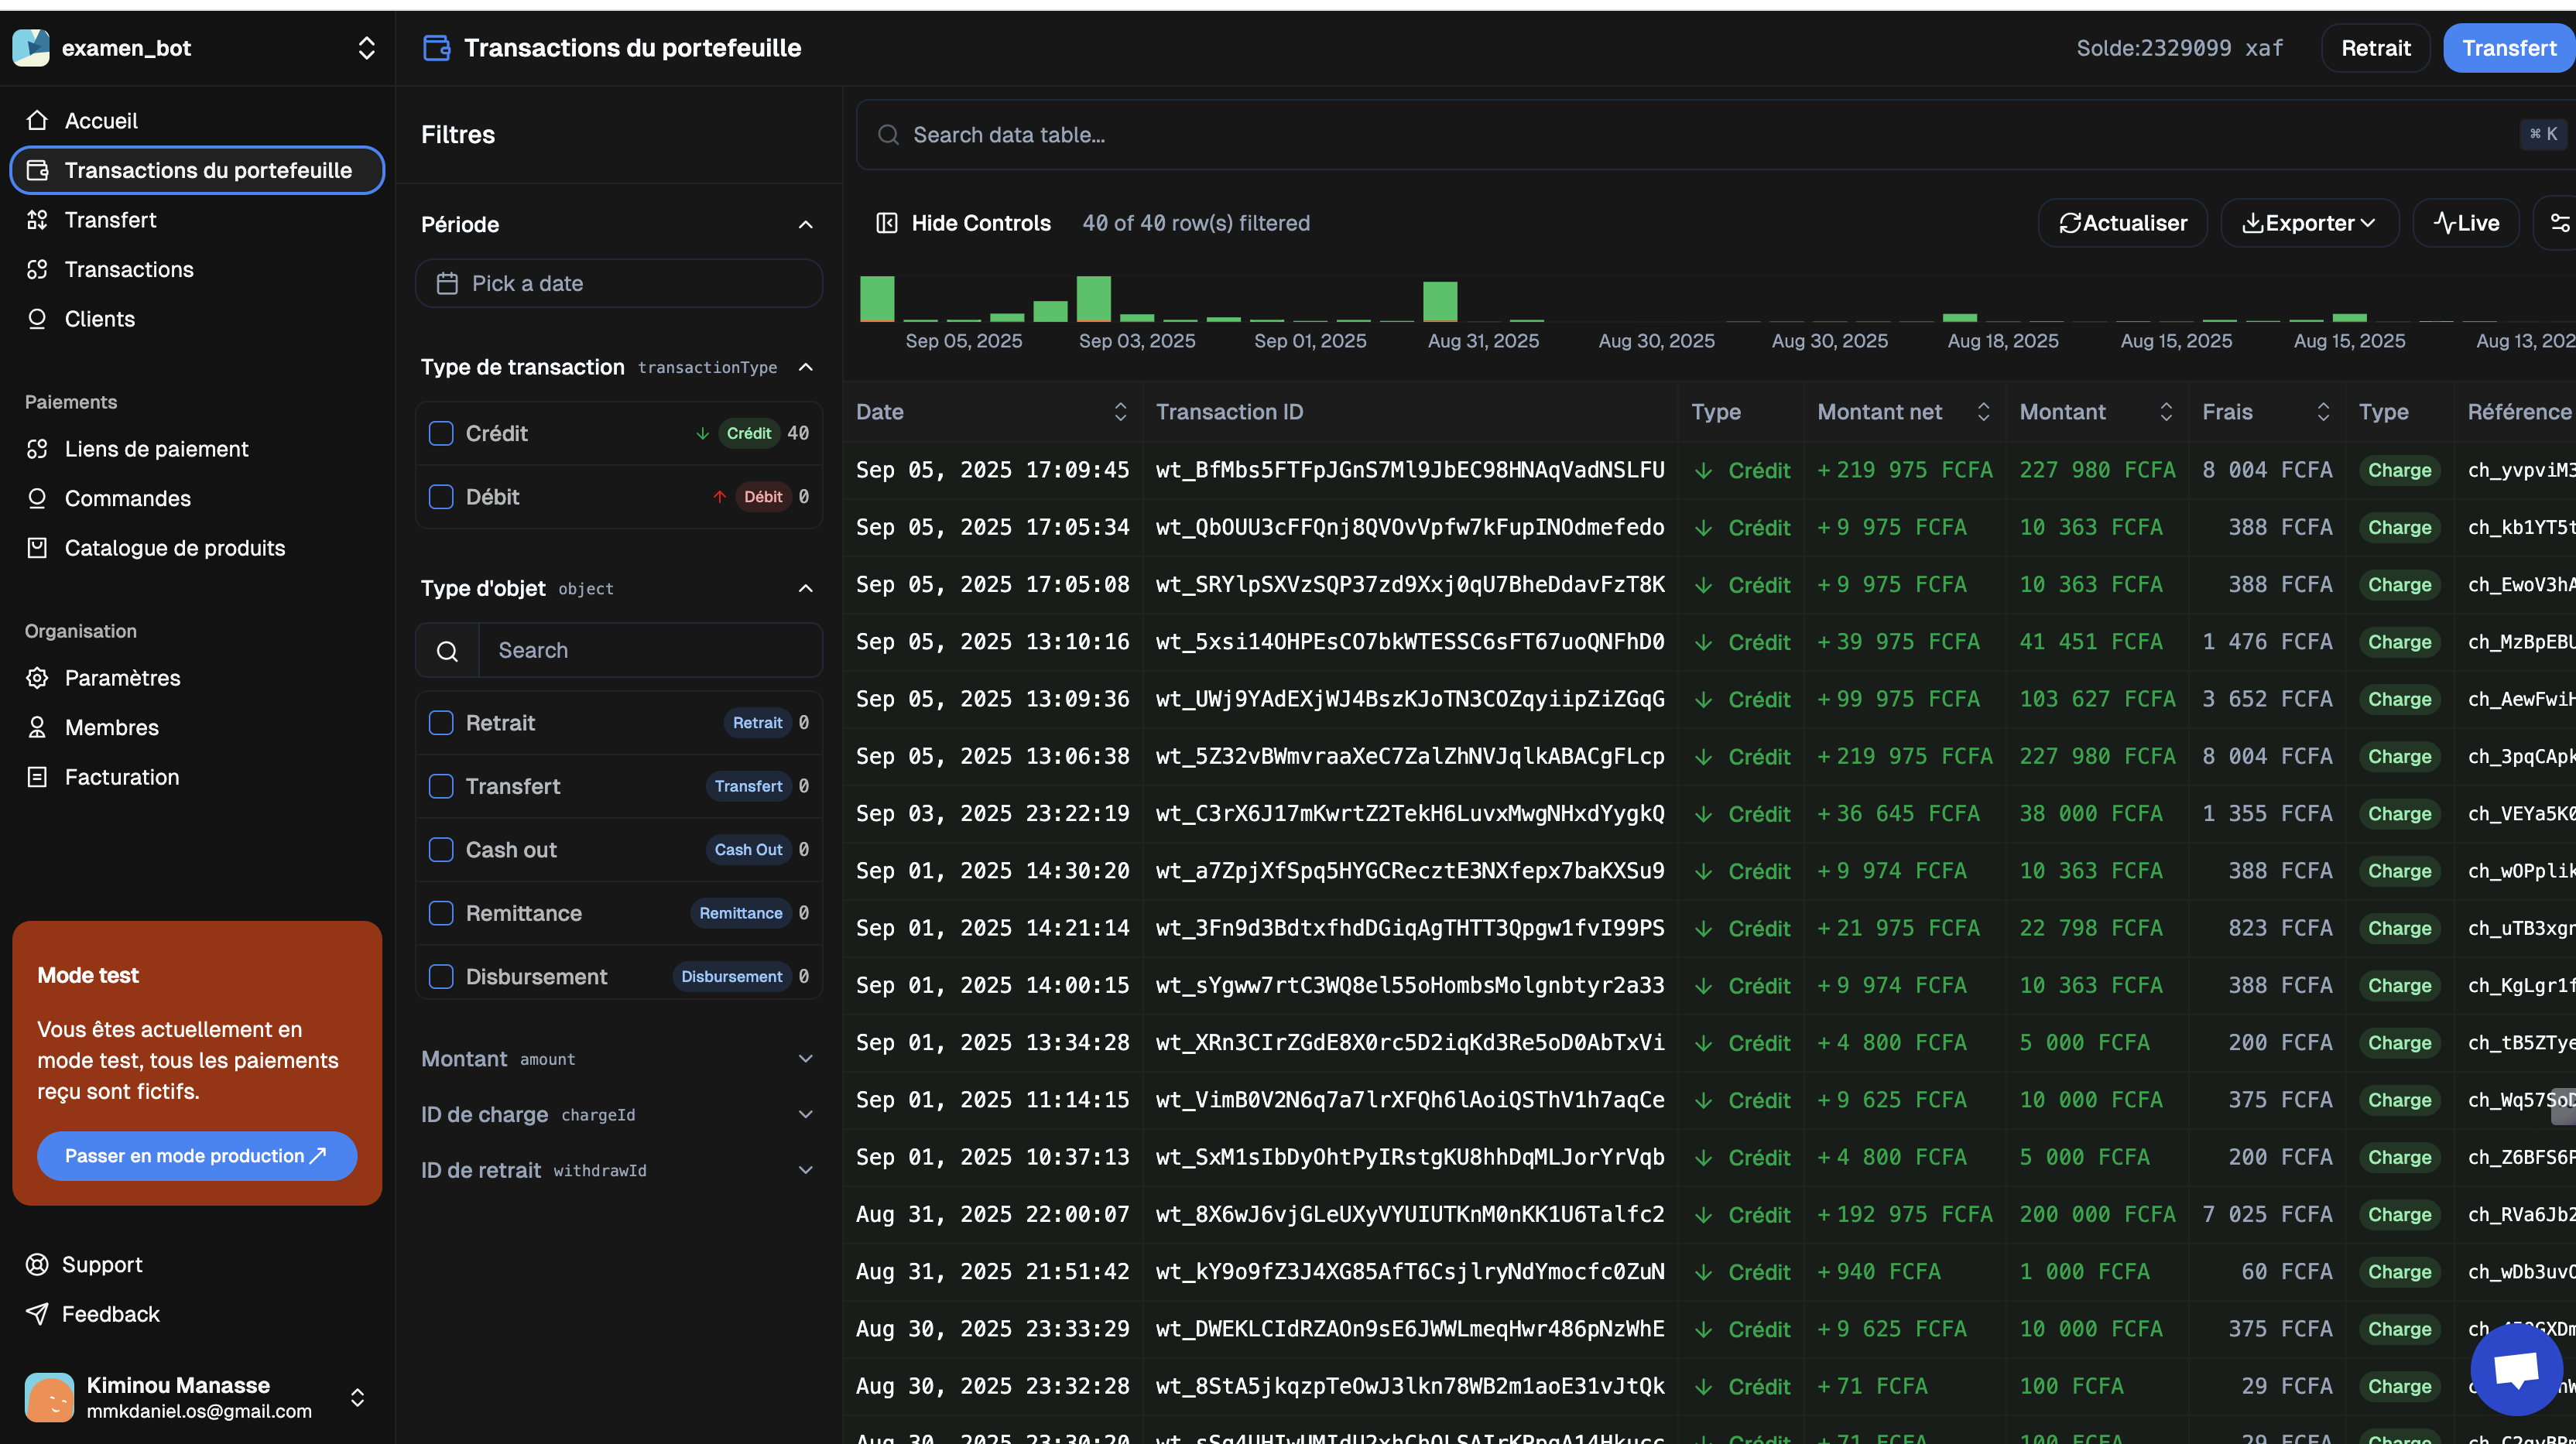2576x1444 pixels.
Task: Check the Débit filter checkbox
Action: tap(441, 497)
